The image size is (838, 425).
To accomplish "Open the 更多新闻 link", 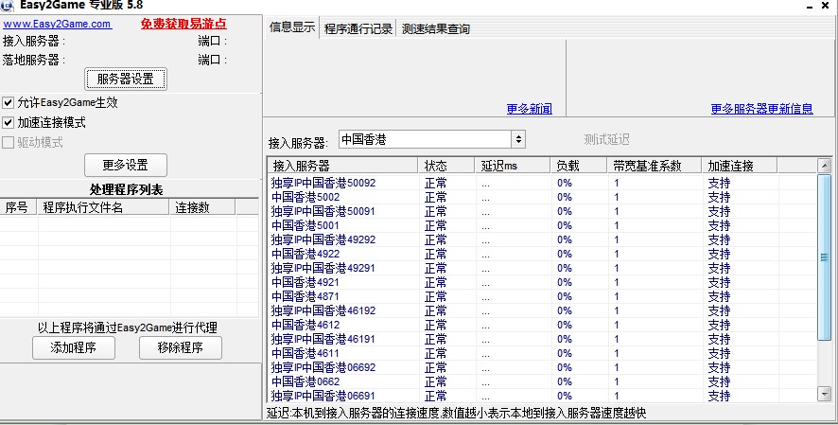I will 529,109.
